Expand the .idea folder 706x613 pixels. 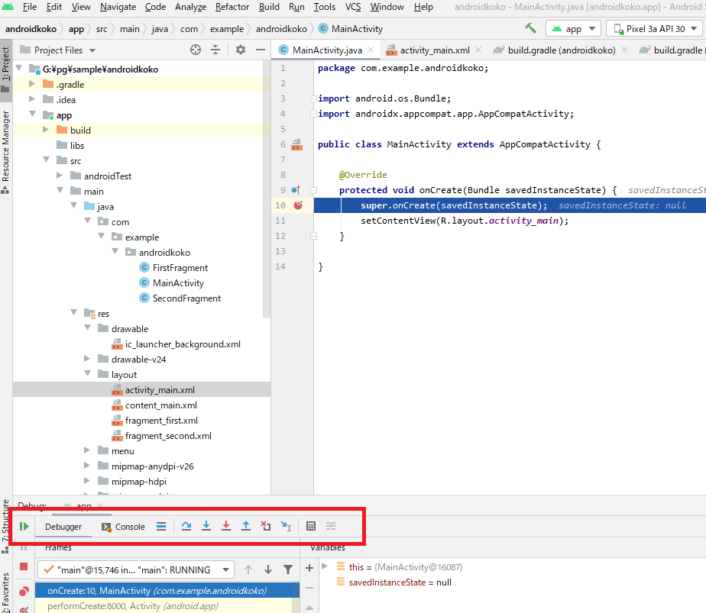(32, 99)
